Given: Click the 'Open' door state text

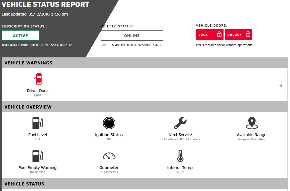Looking at the screenshot, I should point(38,95).
